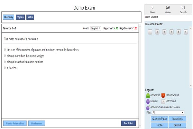Image resolution: width=193 pixels, height=129 pixels.
Task: Click the Save & Next button
Action: 128,123
